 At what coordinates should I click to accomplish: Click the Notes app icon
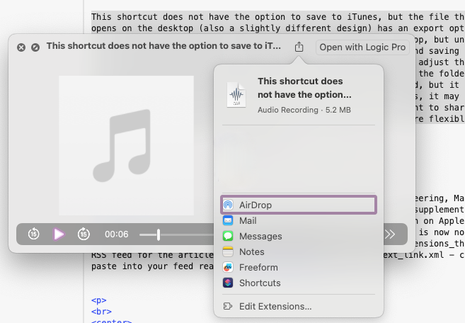point(228,251)
